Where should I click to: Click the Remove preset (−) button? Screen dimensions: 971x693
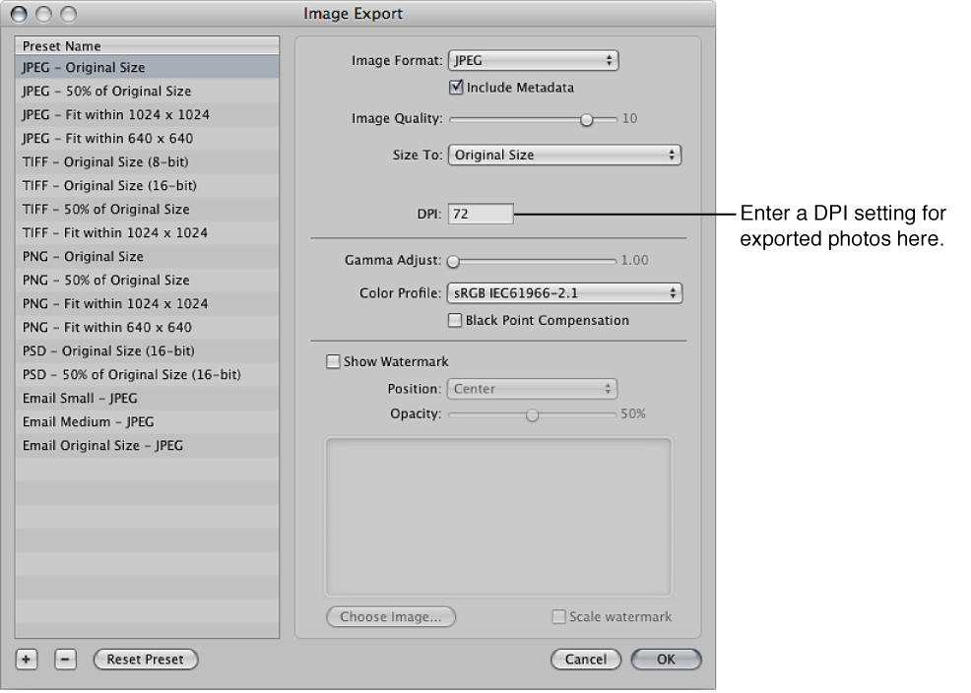pyautogui.click(x=65, y=660)
